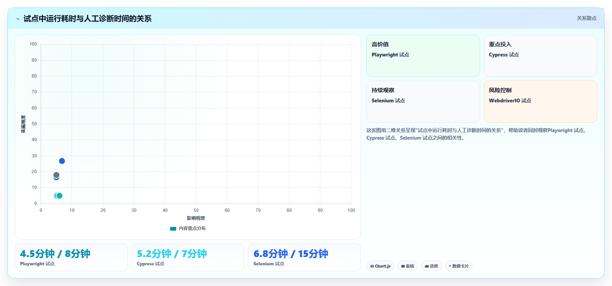Click the panel title 试点中运行耗时与人工诊断时间的关系

click(87, 19)
